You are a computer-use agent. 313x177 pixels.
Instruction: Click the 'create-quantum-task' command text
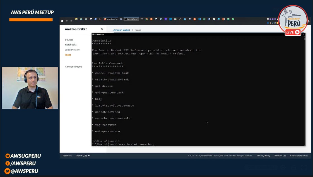(112, 79)
